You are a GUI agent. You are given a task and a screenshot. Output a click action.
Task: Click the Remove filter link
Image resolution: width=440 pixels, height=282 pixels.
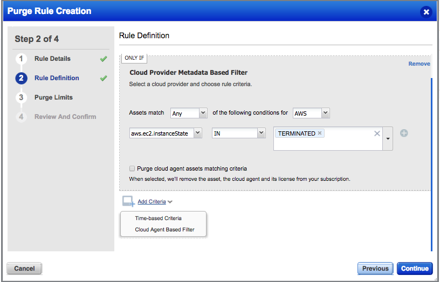coord(419,64)
